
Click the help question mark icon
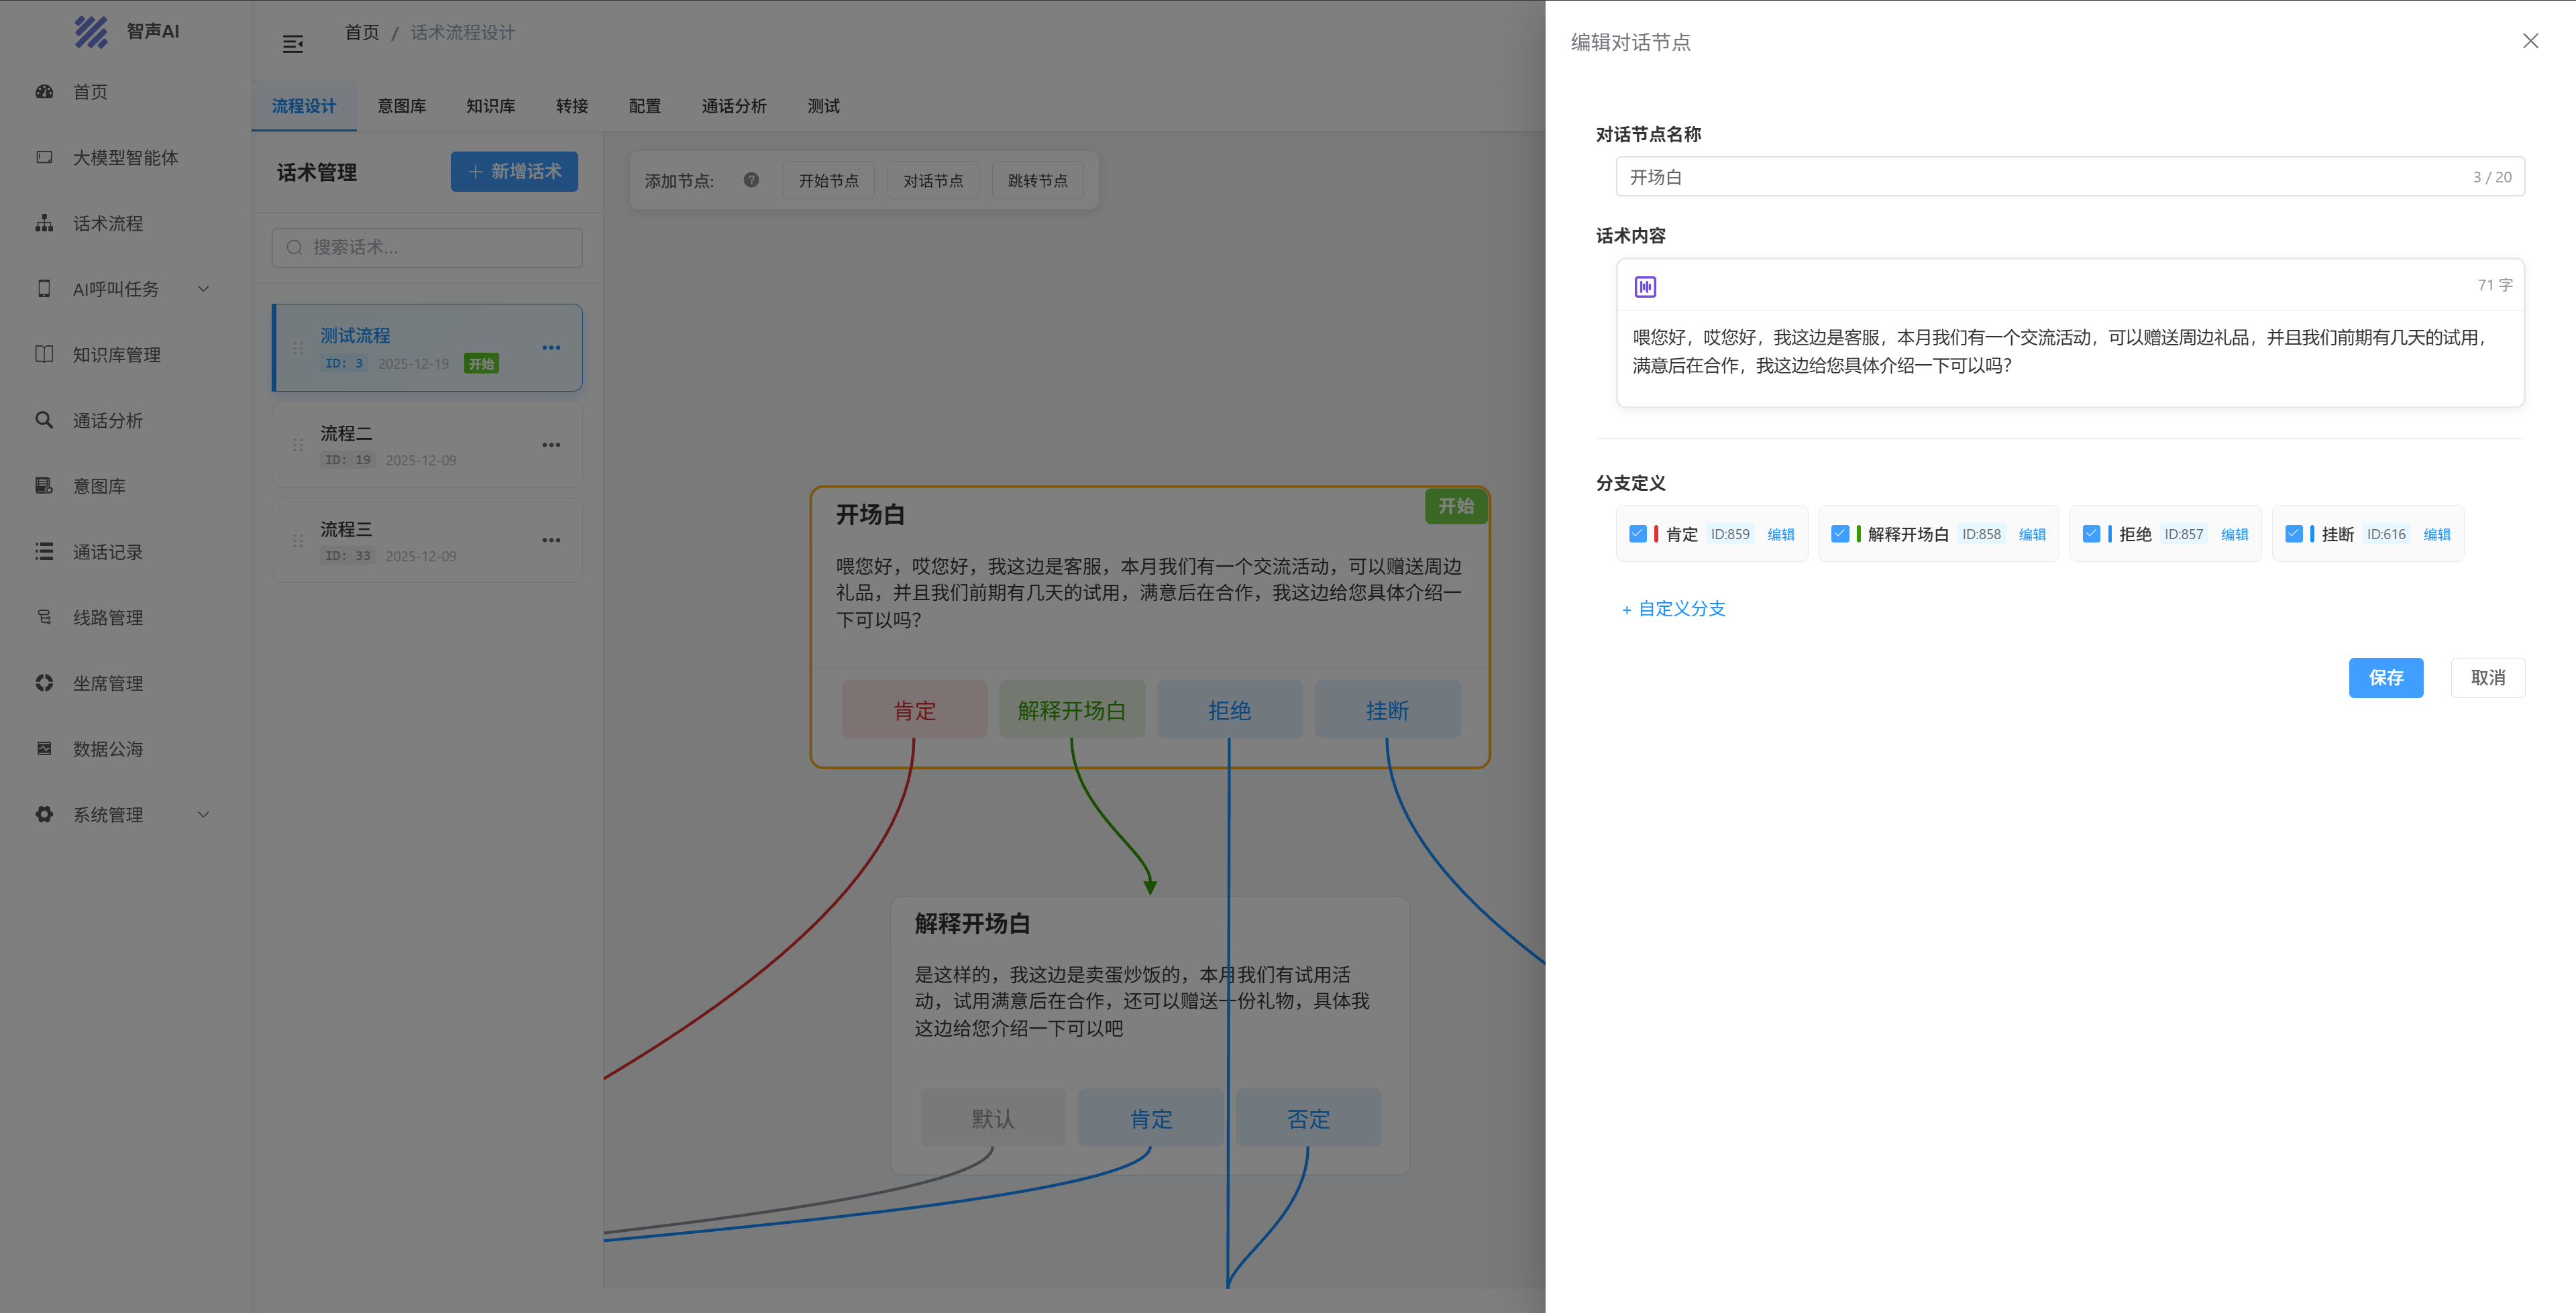click(751, 180)
